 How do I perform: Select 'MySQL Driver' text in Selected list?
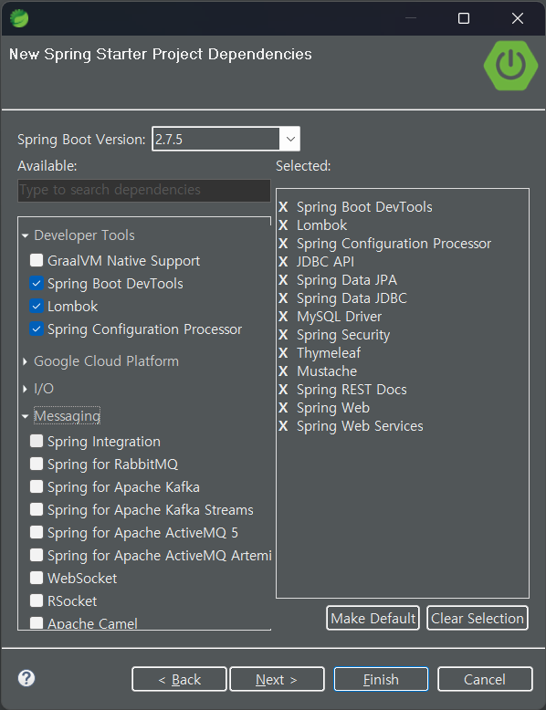(x=339, y=317)
